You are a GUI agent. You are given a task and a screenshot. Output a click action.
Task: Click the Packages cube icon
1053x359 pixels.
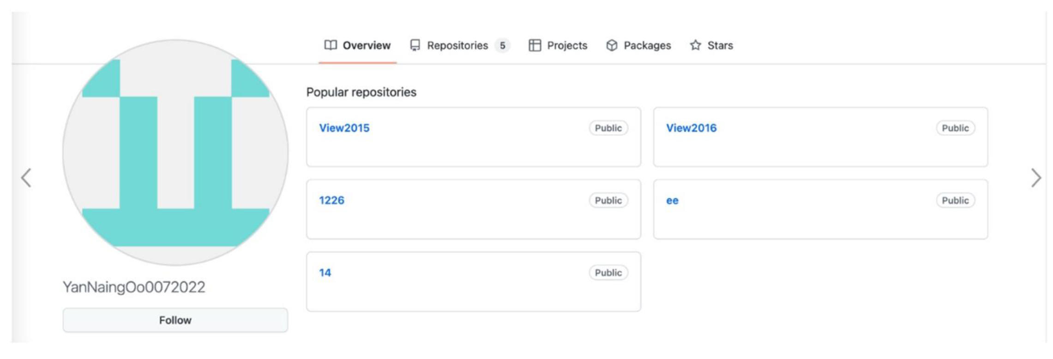click(x=612, y=45)
